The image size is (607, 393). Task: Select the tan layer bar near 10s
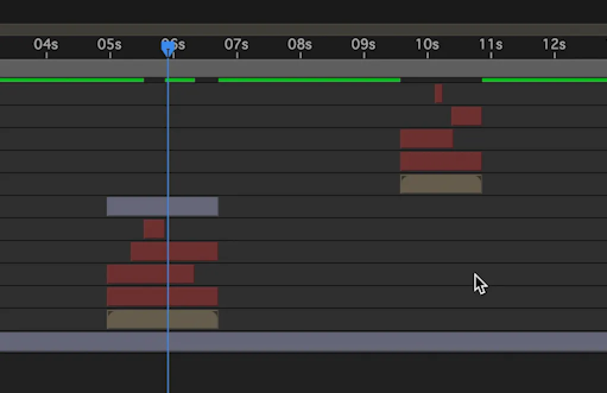(441, 184)
